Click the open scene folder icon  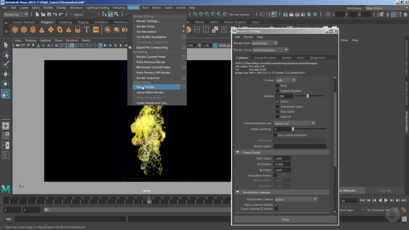pos(43,14)
